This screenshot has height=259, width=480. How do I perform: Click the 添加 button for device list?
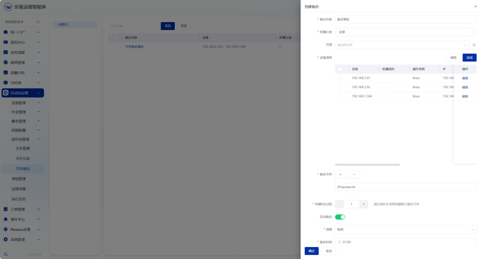(x=469, y=58)
